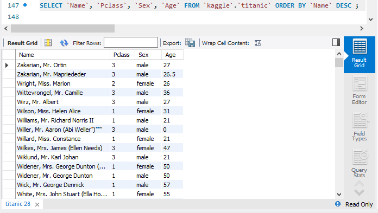The width and height of the screenshot is (378, 213).
Task: Switch to Form Editor view
Action: click(359, 91)
